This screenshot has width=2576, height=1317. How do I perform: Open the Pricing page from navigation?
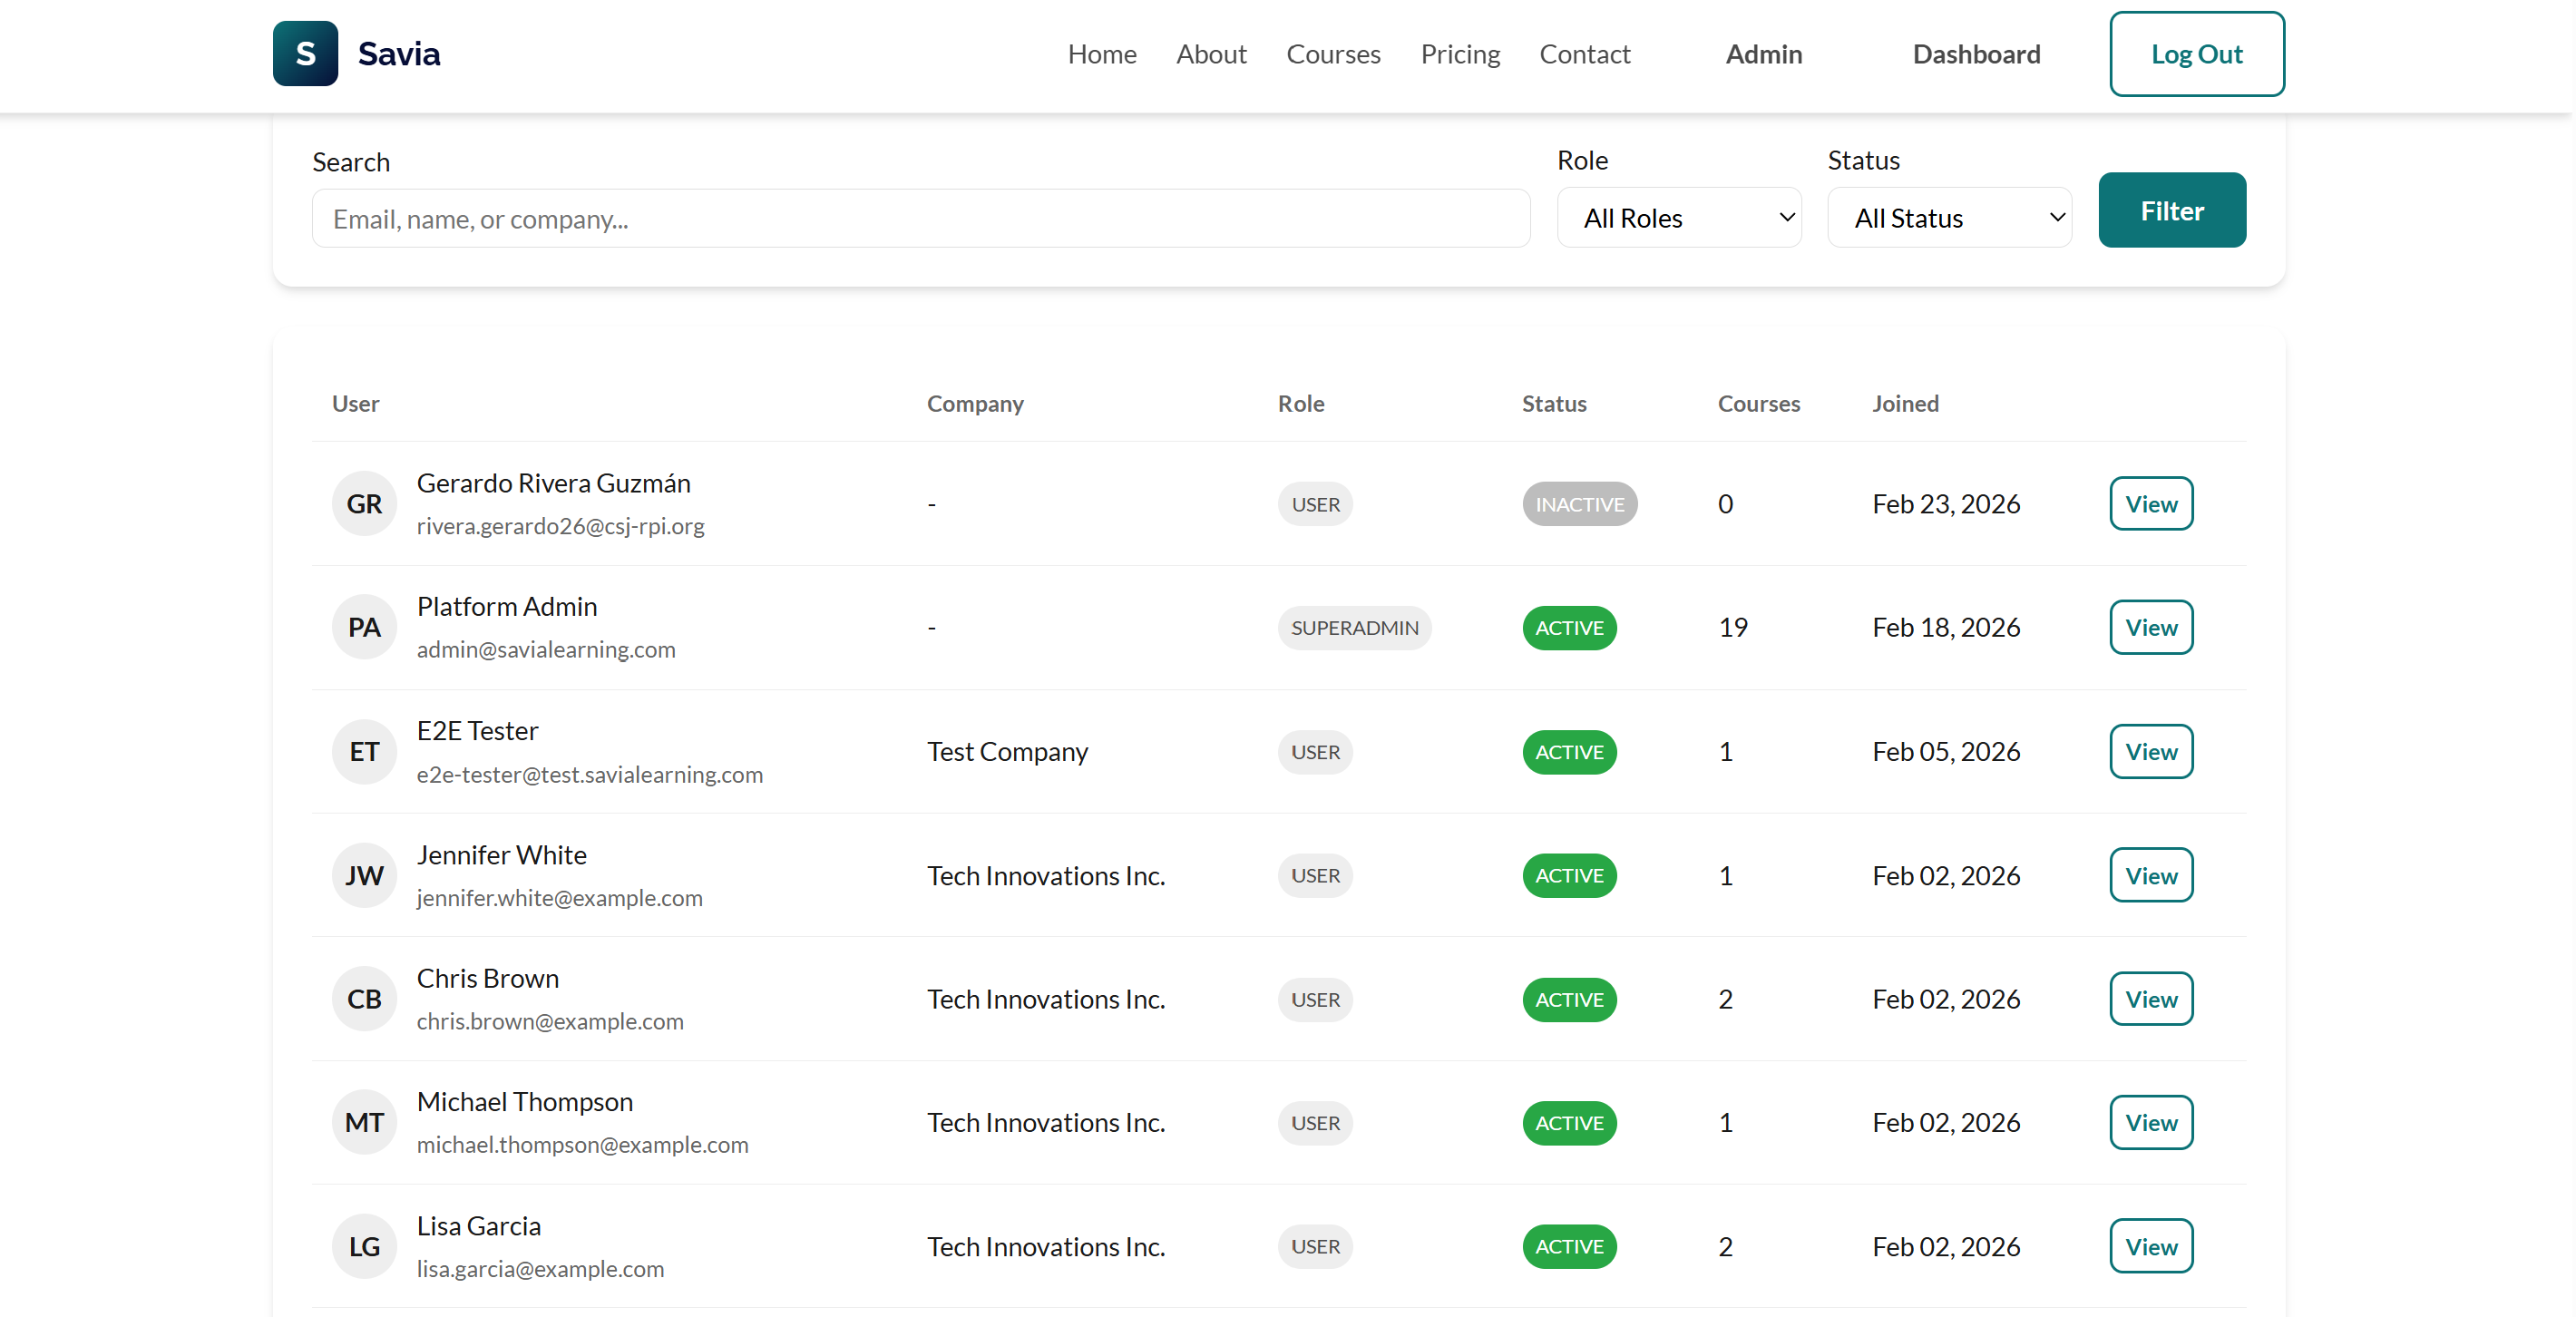pos(1460,54)
